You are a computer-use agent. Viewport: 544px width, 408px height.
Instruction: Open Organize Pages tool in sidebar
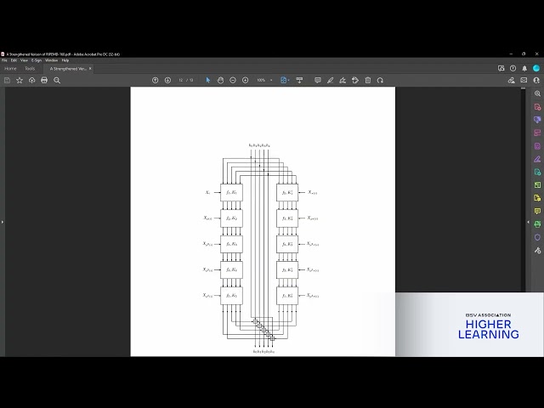(537, 133)
